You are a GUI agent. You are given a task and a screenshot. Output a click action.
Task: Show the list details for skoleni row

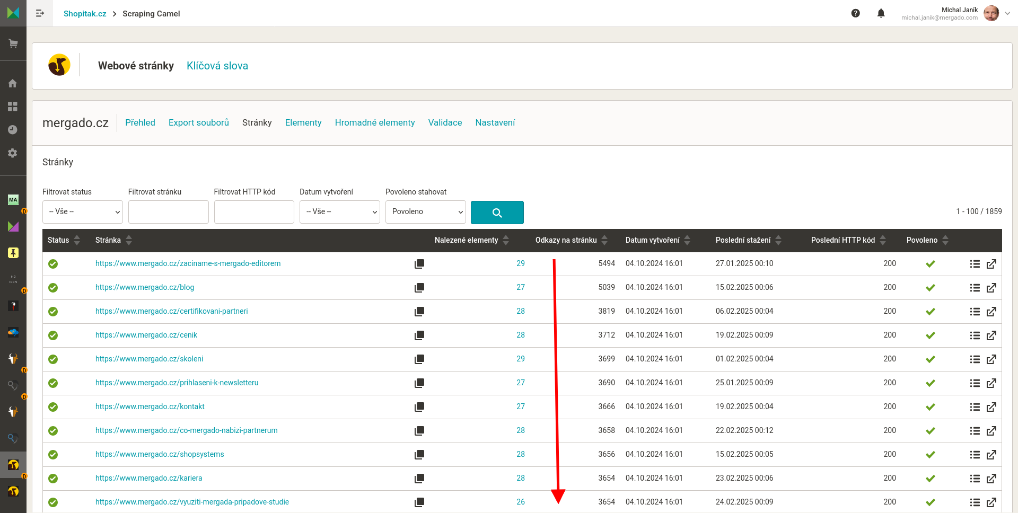(x=975, y=359)
